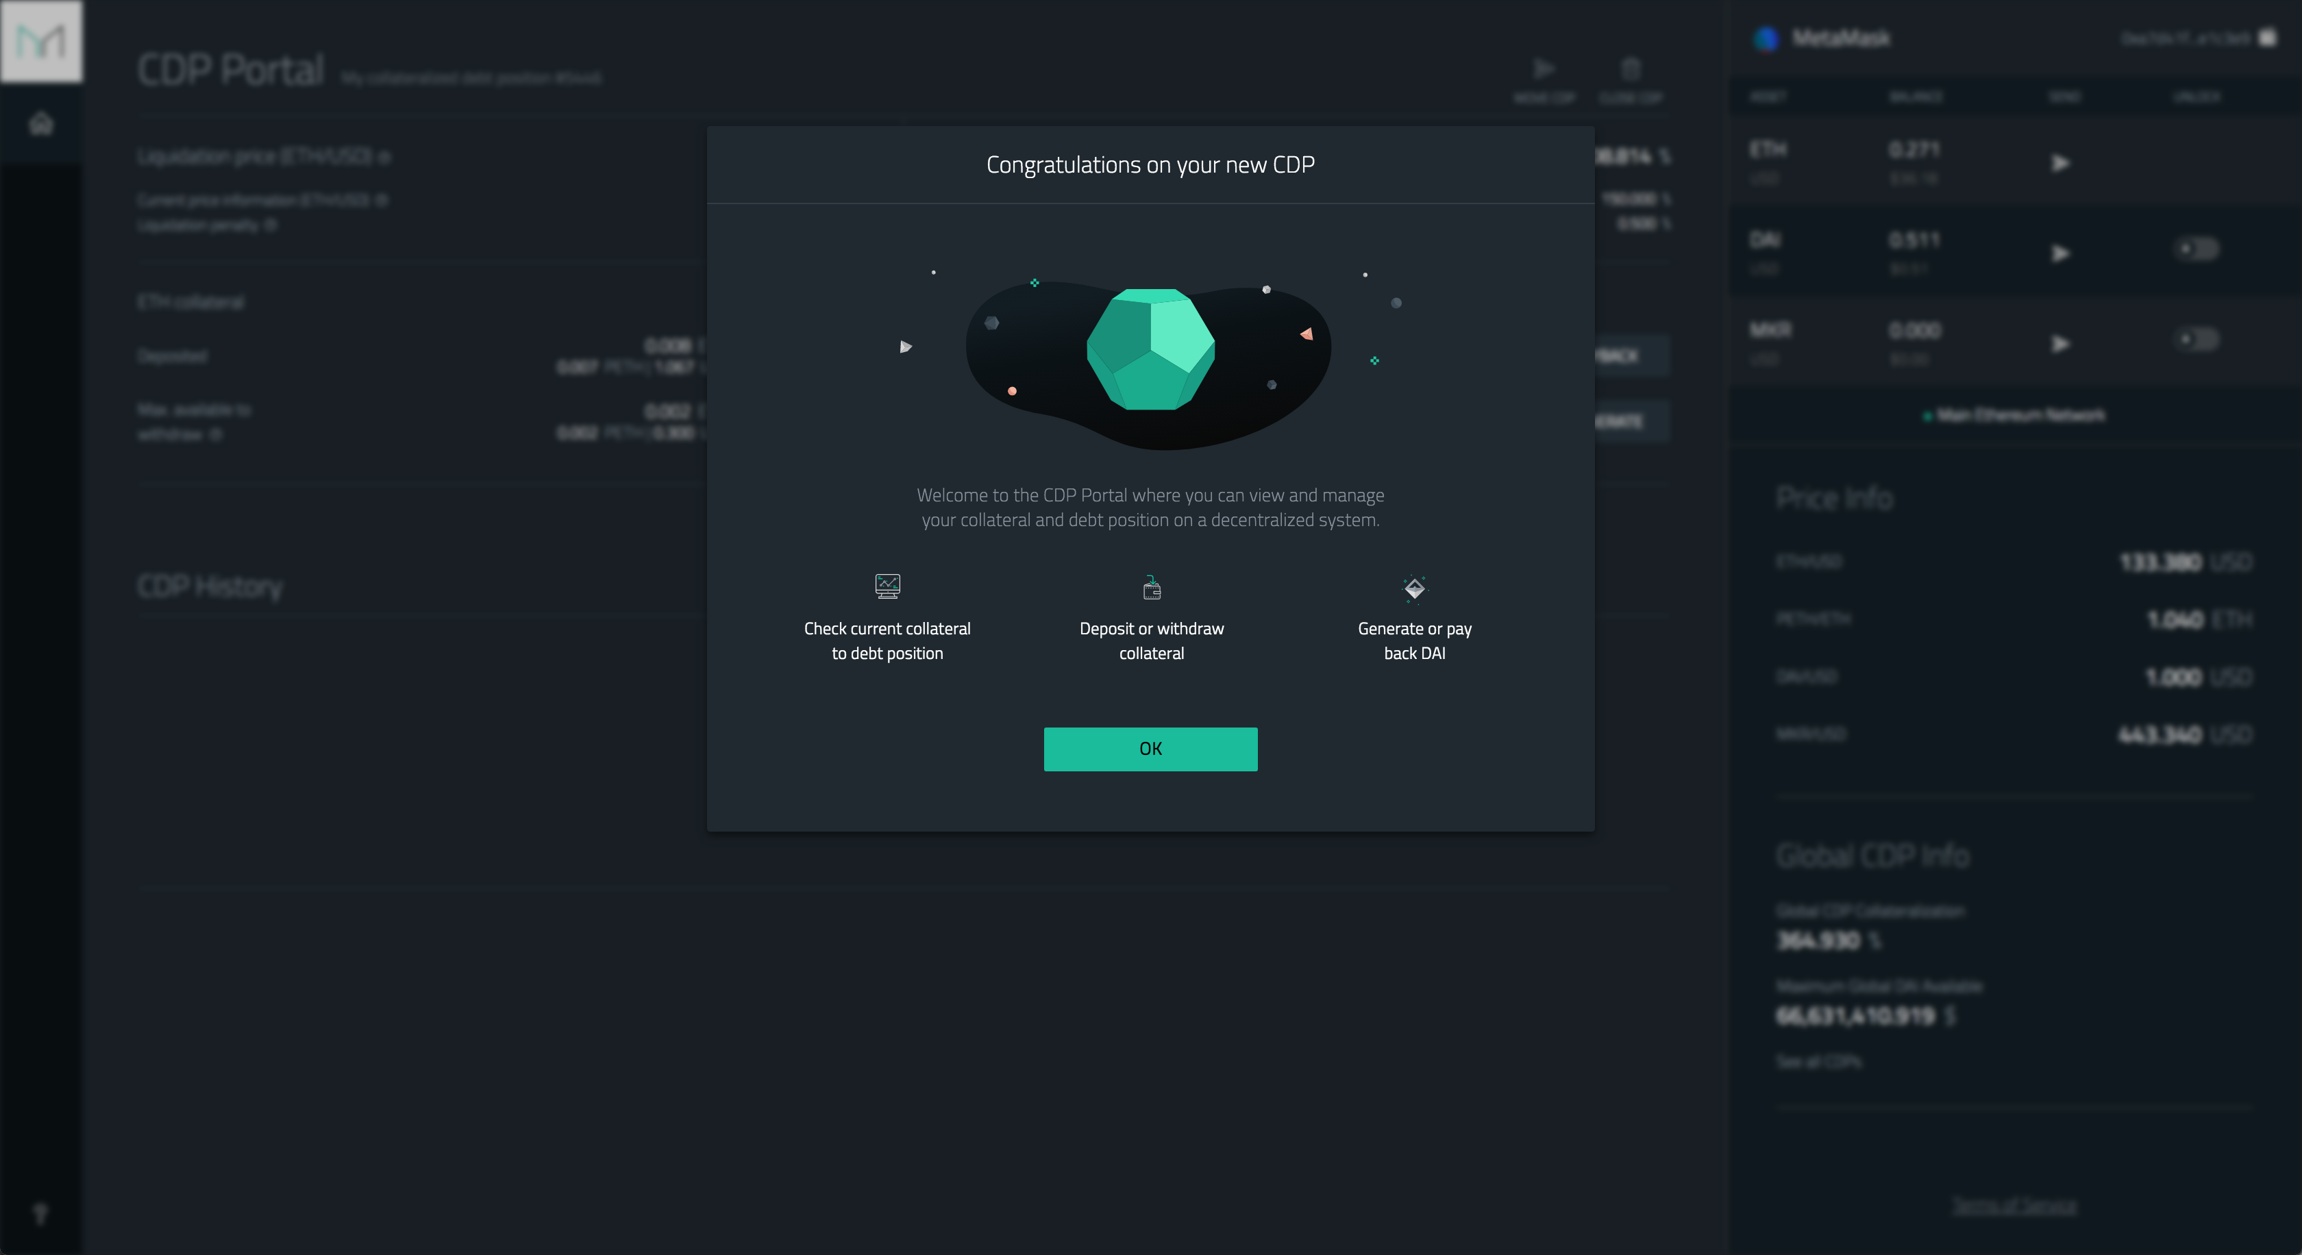Click the ETH balance 0.271 value
The width and height of the screenshot is (2302, 1255).
[x=1914, y=149]
